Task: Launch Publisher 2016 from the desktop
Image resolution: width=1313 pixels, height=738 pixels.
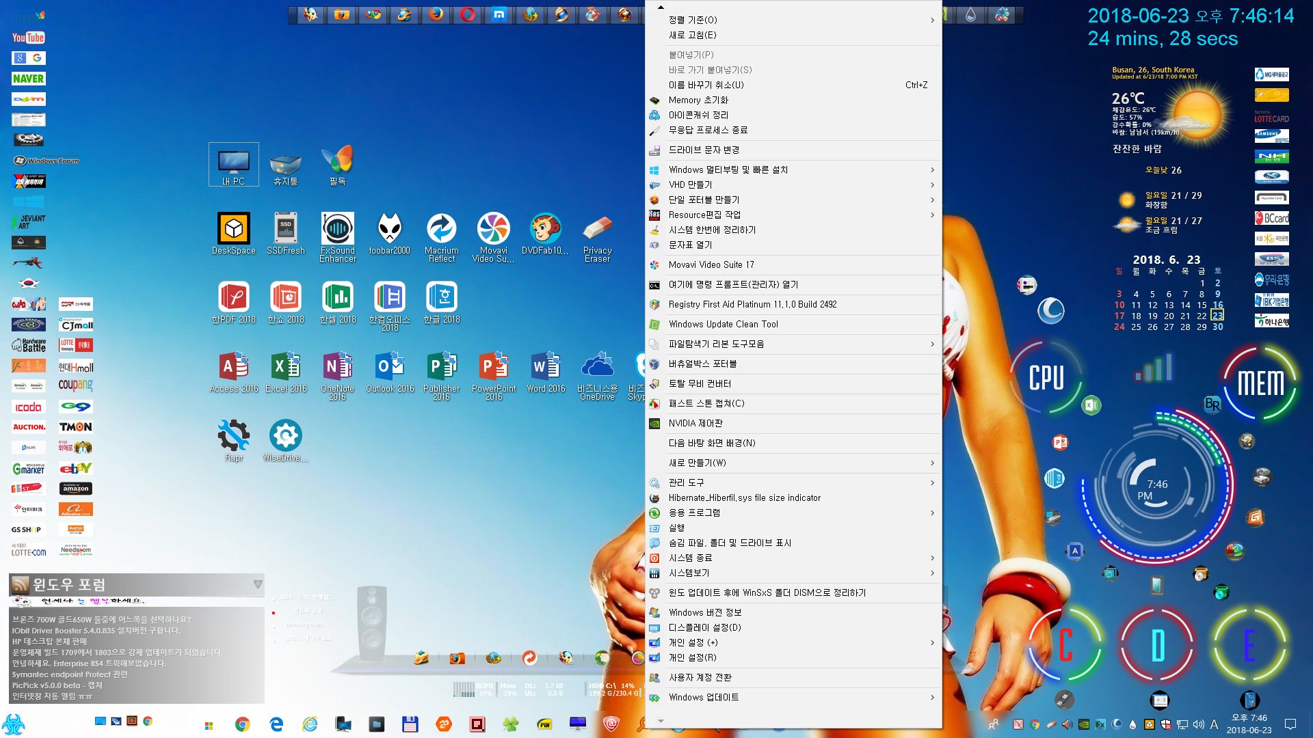Action: click(x=442, y=374)
